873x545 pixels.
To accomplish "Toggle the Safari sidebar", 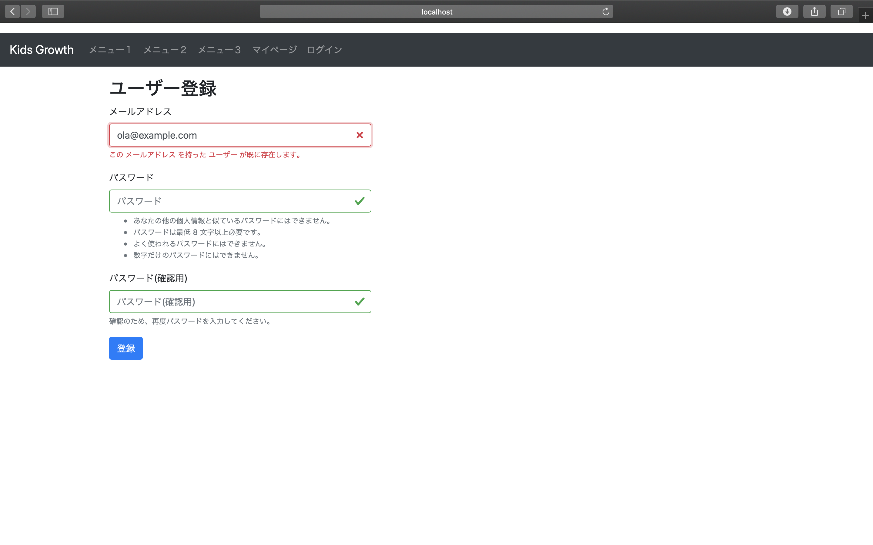I will click(53, 11).
